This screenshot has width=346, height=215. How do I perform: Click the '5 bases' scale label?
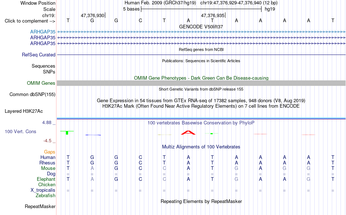(x=131, y=9)
